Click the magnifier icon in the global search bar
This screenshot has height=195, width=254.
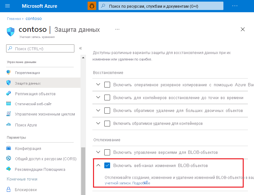coord(103,6)
